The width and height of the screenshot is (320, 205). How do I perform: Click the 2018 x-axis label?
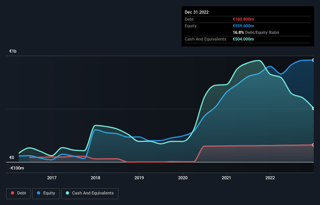pos(95,178)
